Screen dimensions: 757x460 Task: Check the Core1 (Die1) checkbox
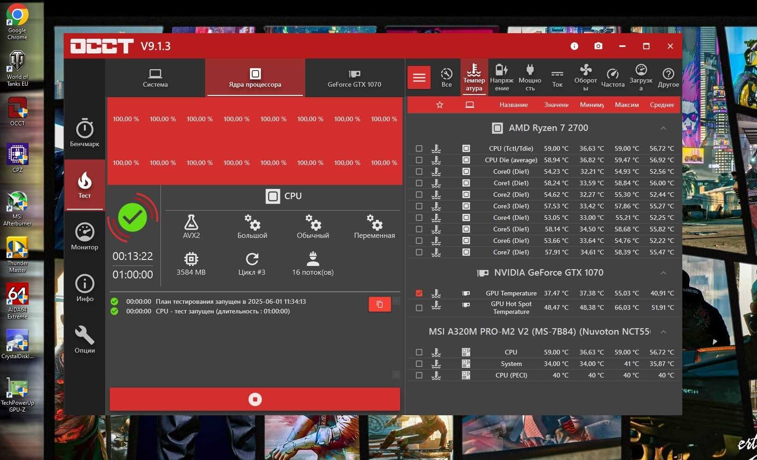[x=419, y=183]
